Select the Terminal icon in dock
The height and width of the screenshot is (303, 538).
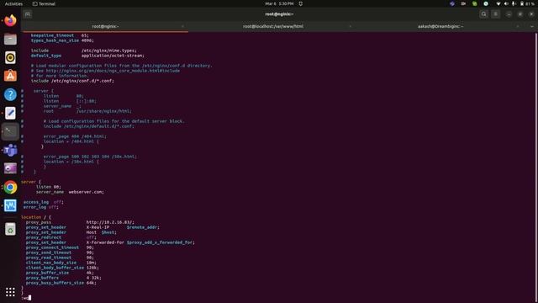pos(10,131)
